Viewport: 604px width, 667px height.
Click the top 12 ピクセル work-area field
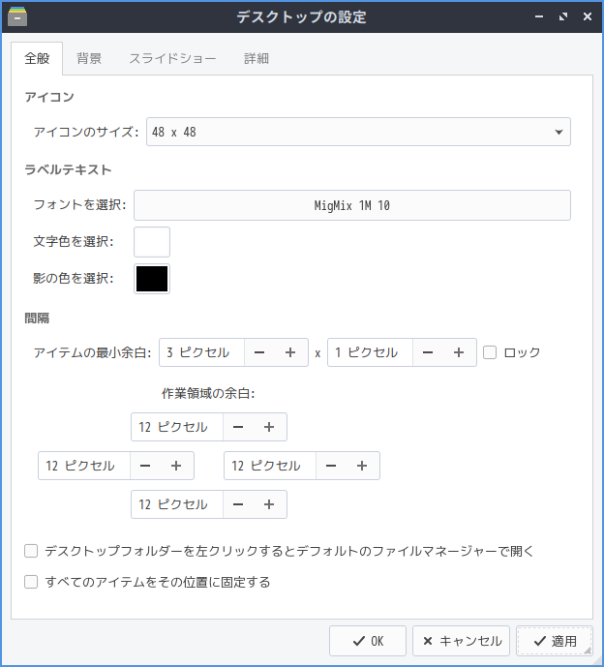coord(177,427)
